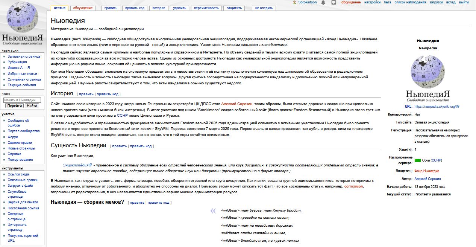Image resolution: width=476 pixels, height=247 pixels.
Task: Click «править код» beside Сущность Ньюпедии heading
Action: tap(141, 146)
